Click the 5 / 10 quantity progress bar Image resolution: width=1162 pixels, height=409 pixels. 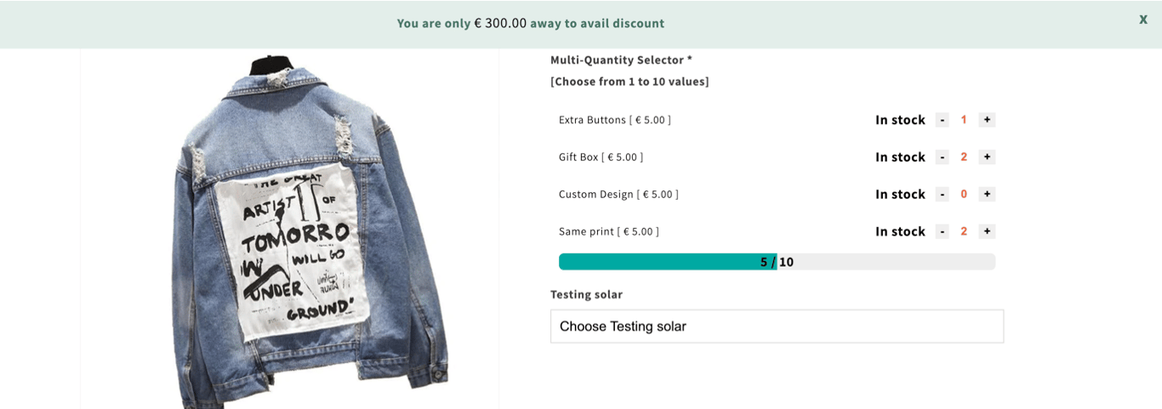tap(777, 262)
